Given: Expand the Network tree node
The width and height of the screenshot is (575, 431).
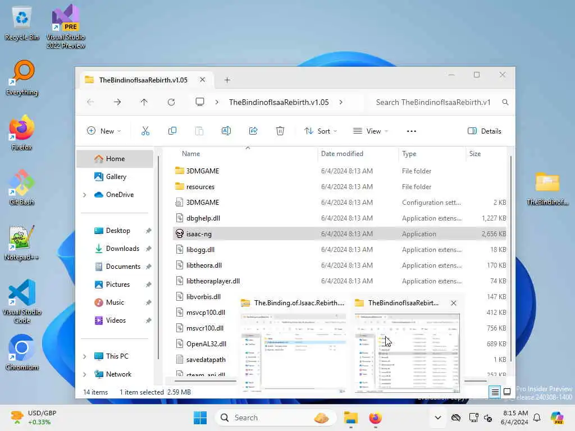Looking at the screenshot, I should (85, 374).
